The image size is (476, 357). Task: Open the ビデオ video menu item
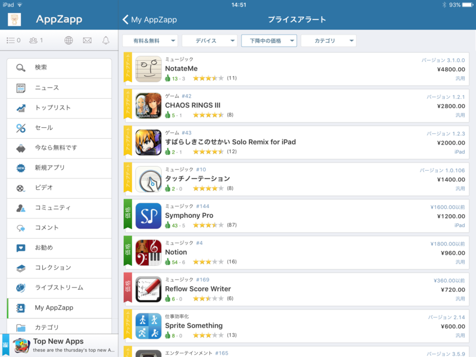(59, 188)
